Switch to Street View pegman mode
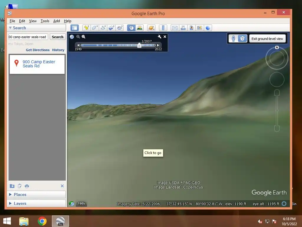 [x=233, y=39]
